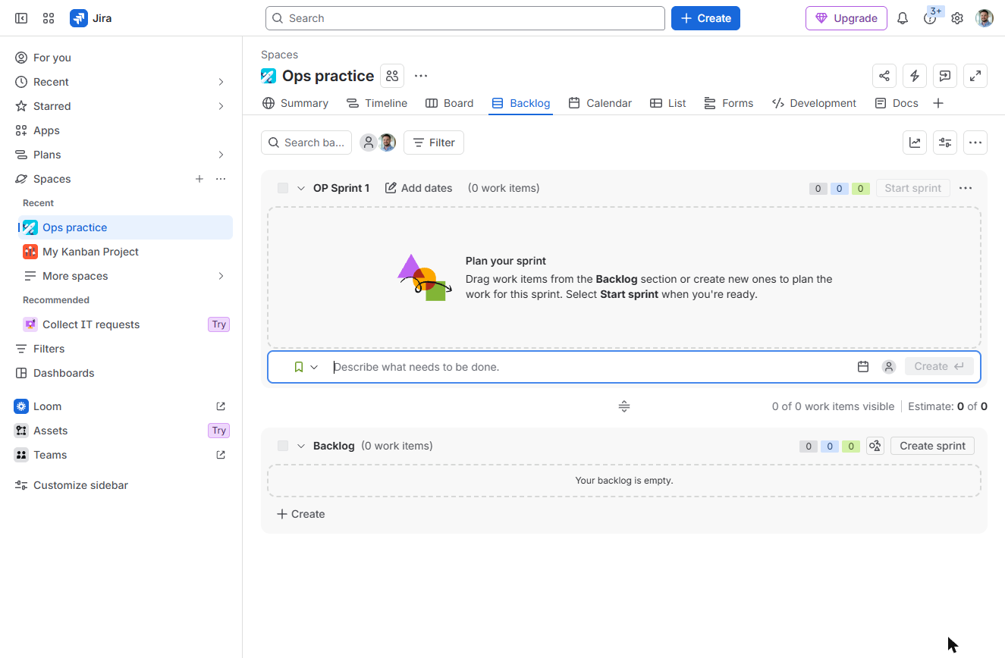
Task: Click the backlog icon left of Create sprint
Action: pos(875,446)
